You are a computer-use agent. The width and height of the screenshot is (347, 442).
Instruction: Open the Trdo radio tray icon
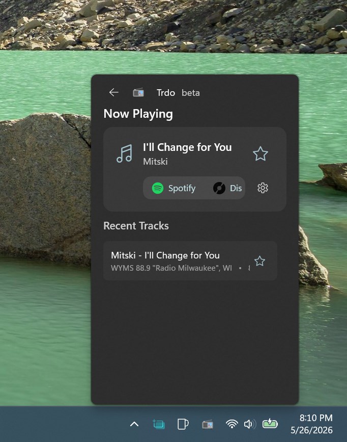pos(208,424)
